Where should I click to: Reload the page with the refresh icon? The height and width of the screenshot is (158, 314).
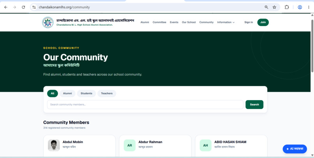point(23,7)
